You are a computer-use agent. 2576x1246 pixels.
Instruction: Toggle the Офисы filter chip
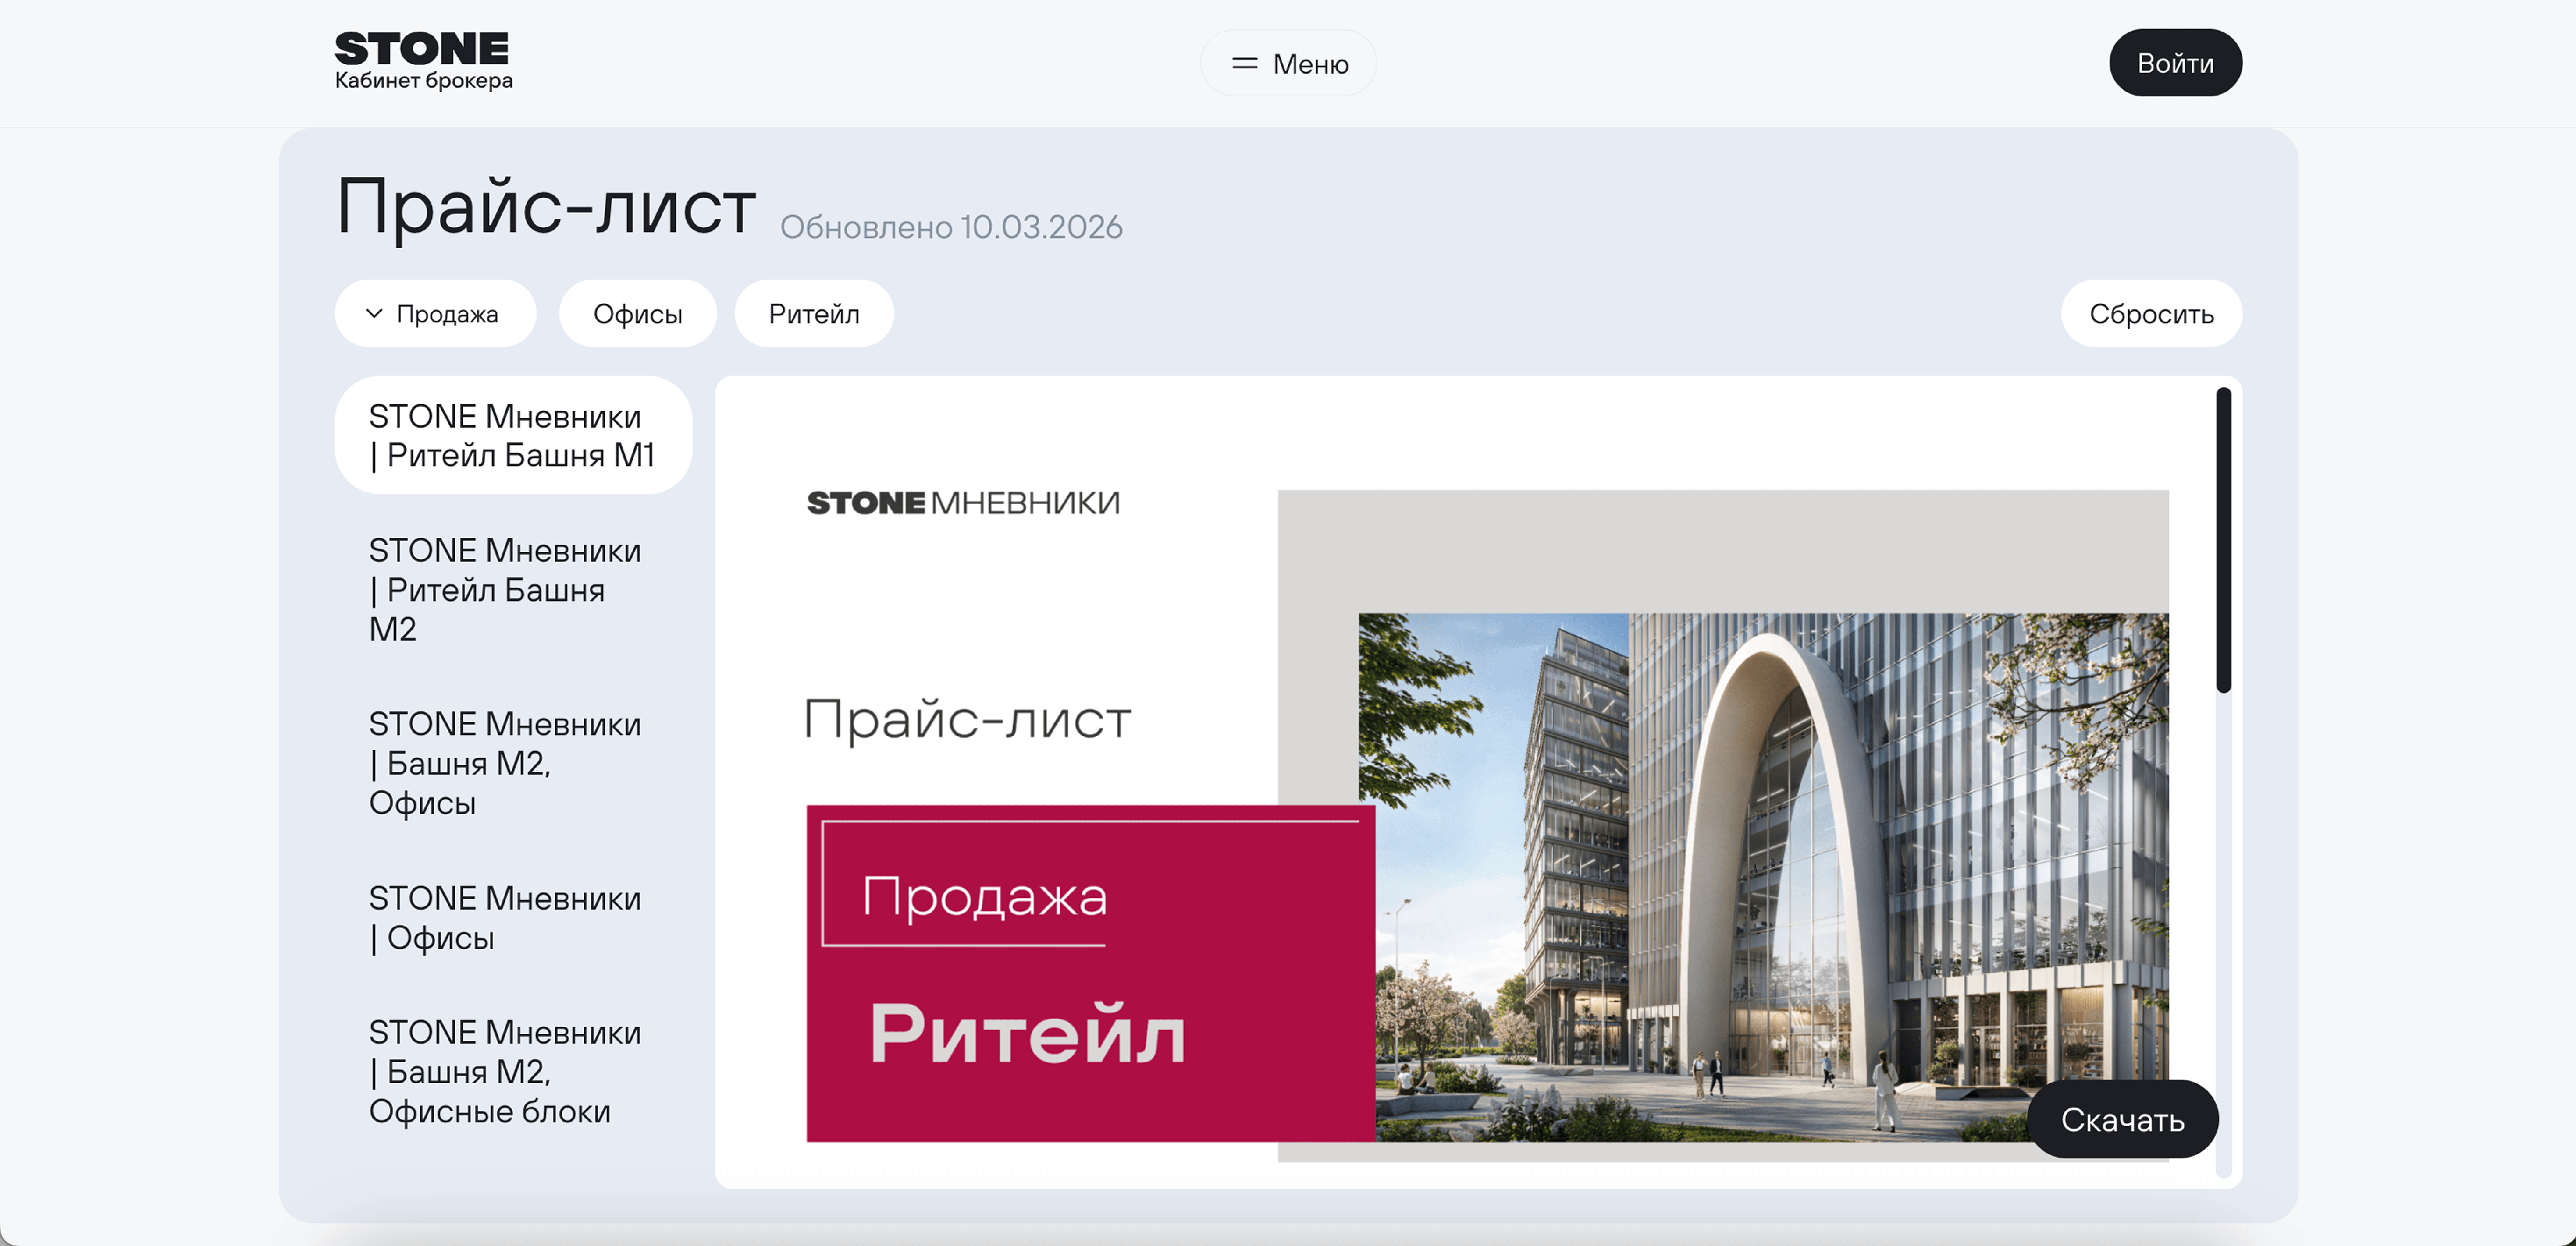[x=637, y=314]
